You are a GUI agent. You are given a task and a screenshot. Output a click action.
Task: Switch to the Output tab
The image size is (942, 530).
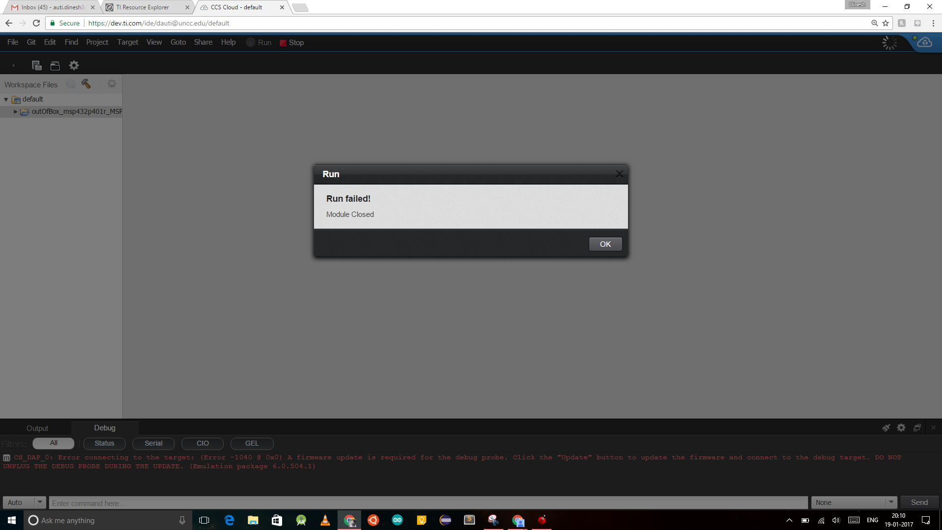tap(37, 428)
